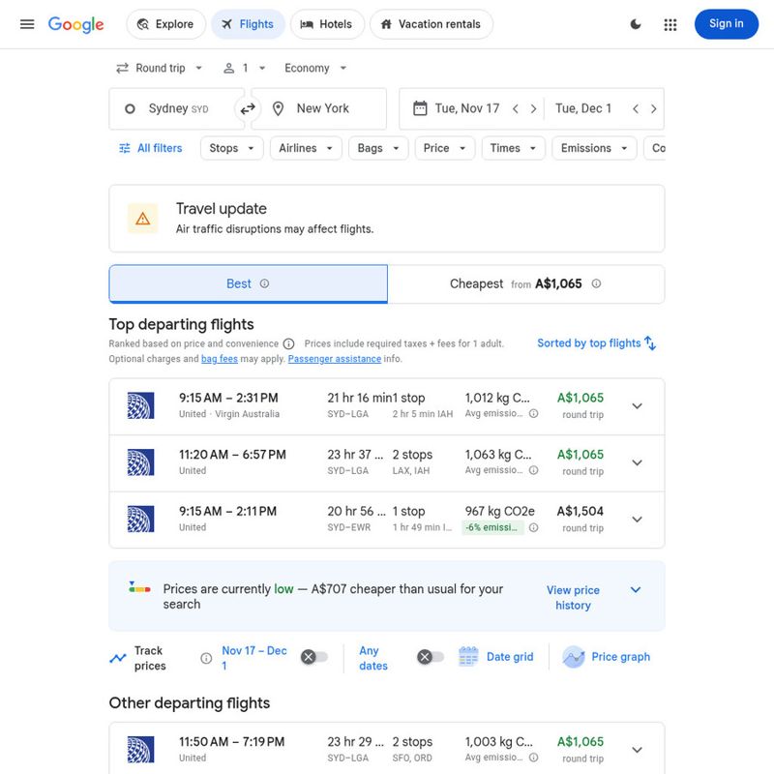
Task: Switch to the Explore tab
Action: point(165,24)
